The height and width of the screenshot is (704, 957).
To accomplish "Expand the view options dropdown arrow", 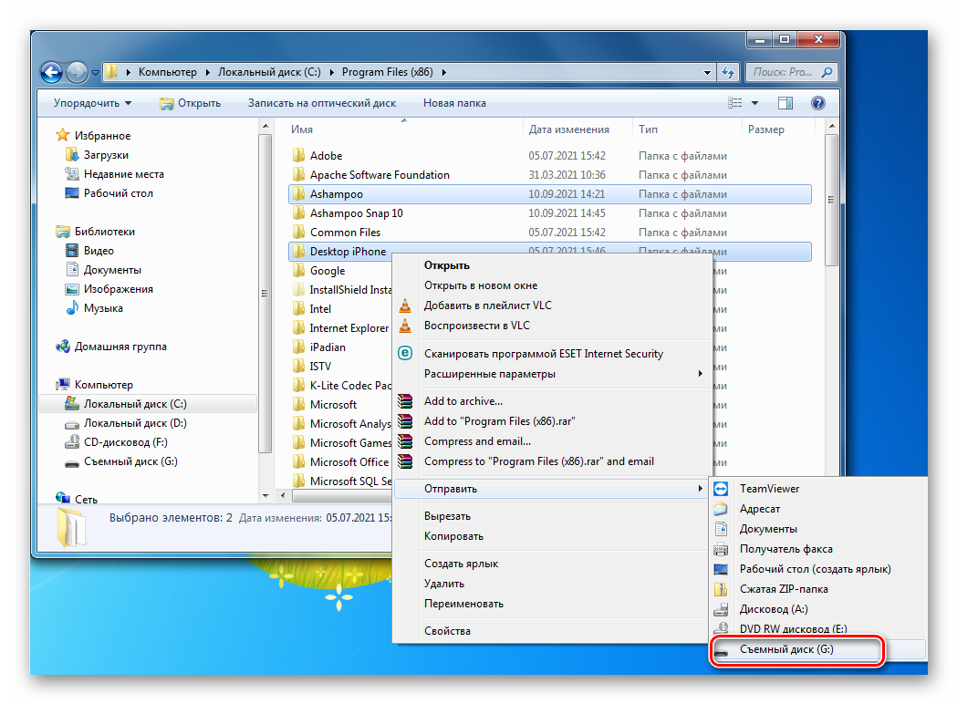I will point(754,103).
